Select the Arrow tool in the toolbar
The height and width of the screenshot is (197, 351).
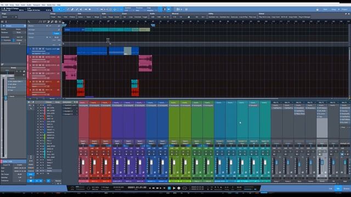pyautogui.click(x=59, y=9)
